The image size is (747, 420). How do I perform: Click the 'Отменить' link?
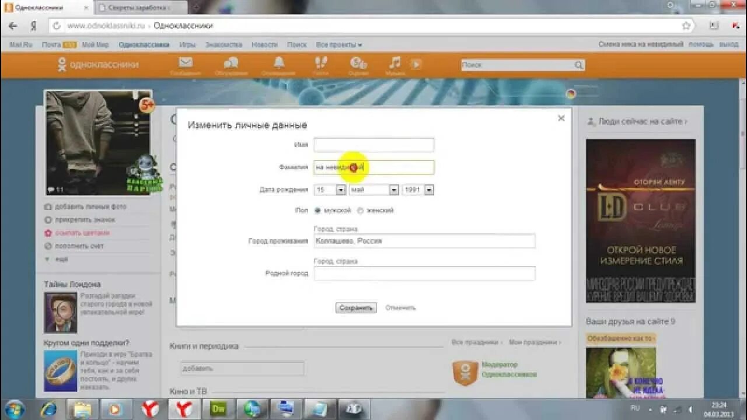(x=400, y=307)
